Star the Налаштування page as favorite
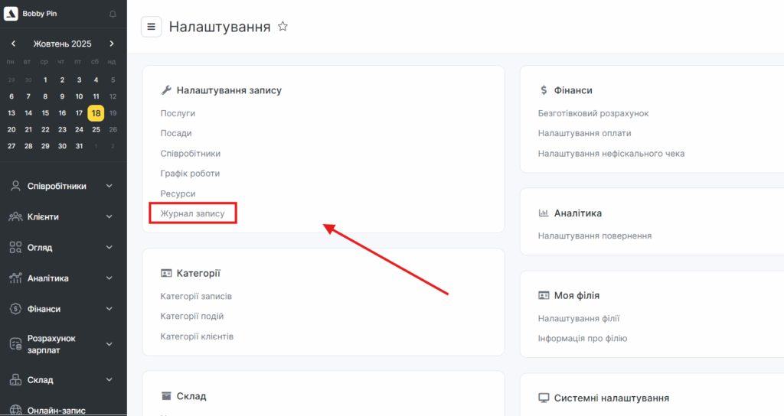Screen dimensions: 784x416 click(283, 27)
